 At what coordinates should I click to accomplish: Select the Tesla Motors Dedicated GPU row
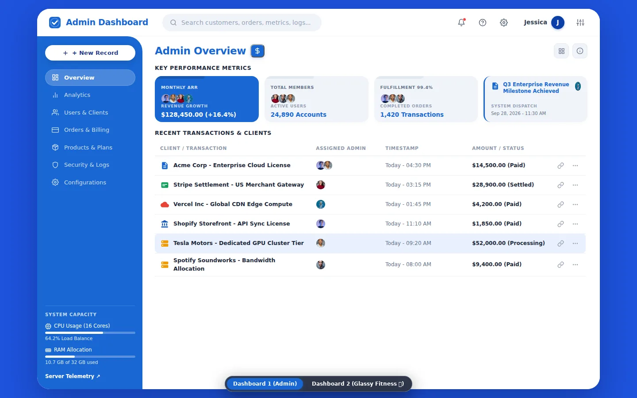click(x=370, y=243)
